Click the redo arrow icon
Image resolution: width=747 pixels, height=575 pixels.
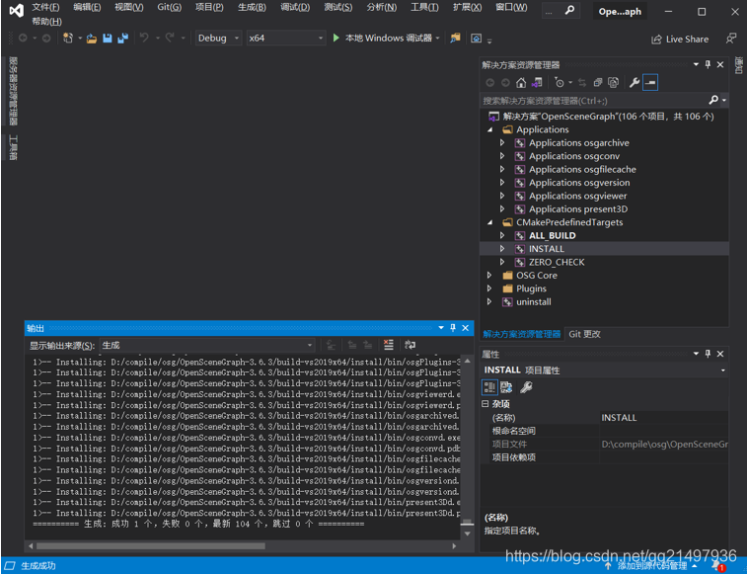point(170,38)
